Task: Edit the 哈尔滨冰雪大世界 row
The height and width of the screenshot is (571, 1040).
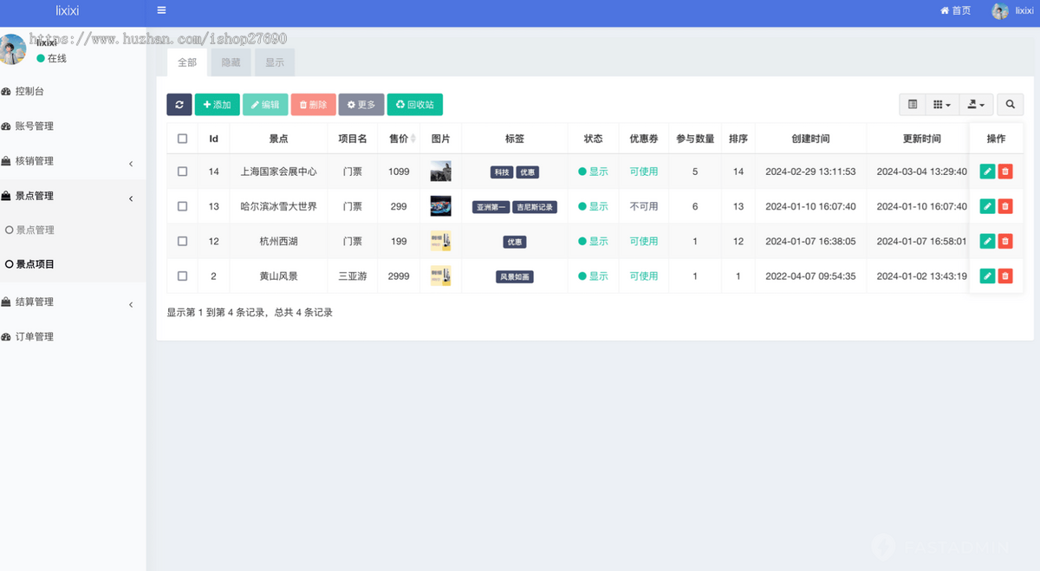Action: [987, 206]
